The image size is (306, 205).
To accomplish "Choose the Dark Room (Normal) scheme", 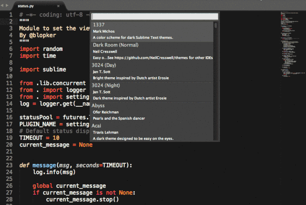I will [x=152, y=51].
